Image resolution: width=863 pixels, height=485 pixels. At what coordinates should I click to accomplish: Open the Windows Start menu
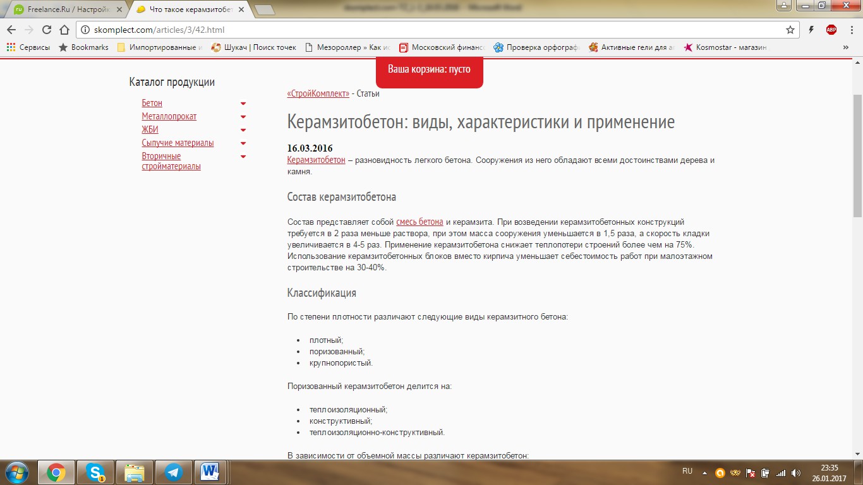click(17, 472)
